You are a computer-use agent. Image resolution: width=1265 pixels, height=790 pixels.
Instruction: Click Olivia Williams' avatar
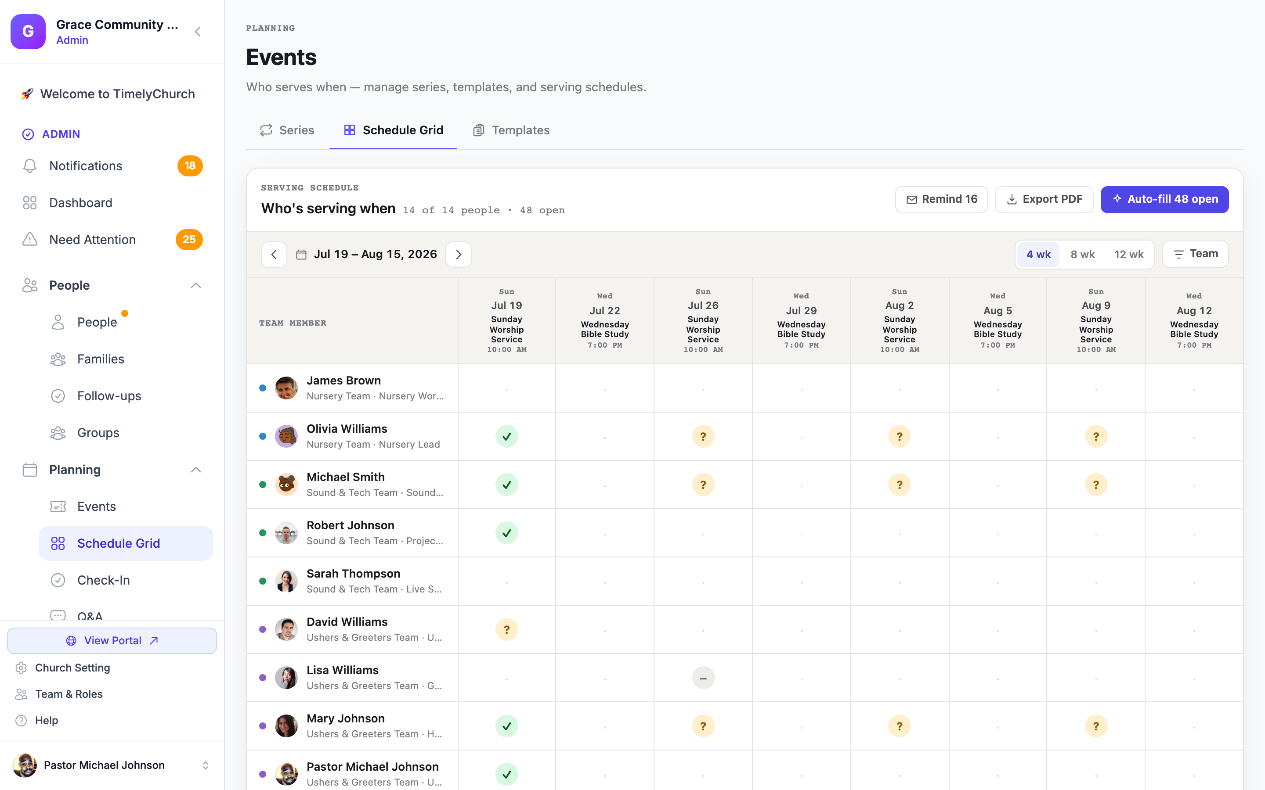click(x=286, y=436)
